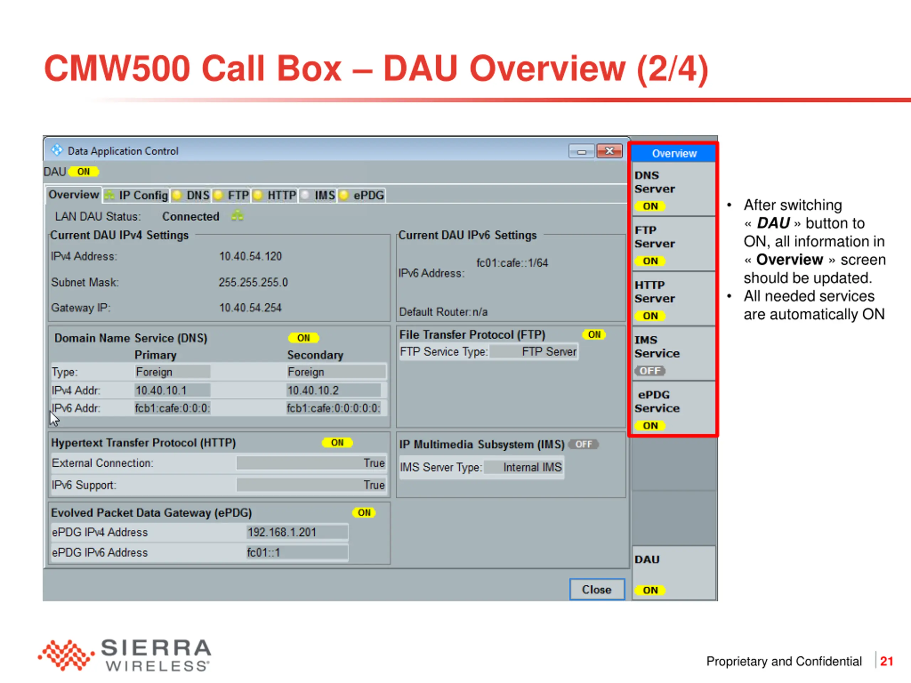Open the IMS tab
The image size is (911, 683).
(317, 195)
